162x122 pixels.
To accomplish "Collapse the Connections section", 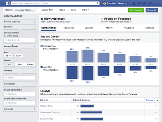I will tap(20, 84).
